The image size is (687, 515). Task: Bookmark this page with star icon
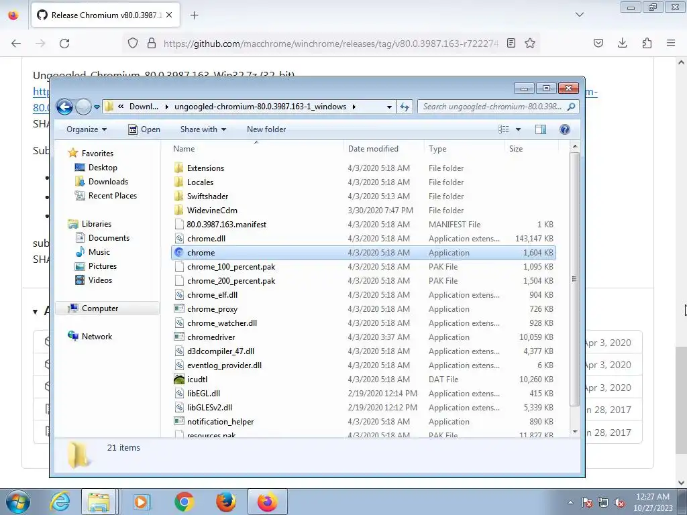530,43
